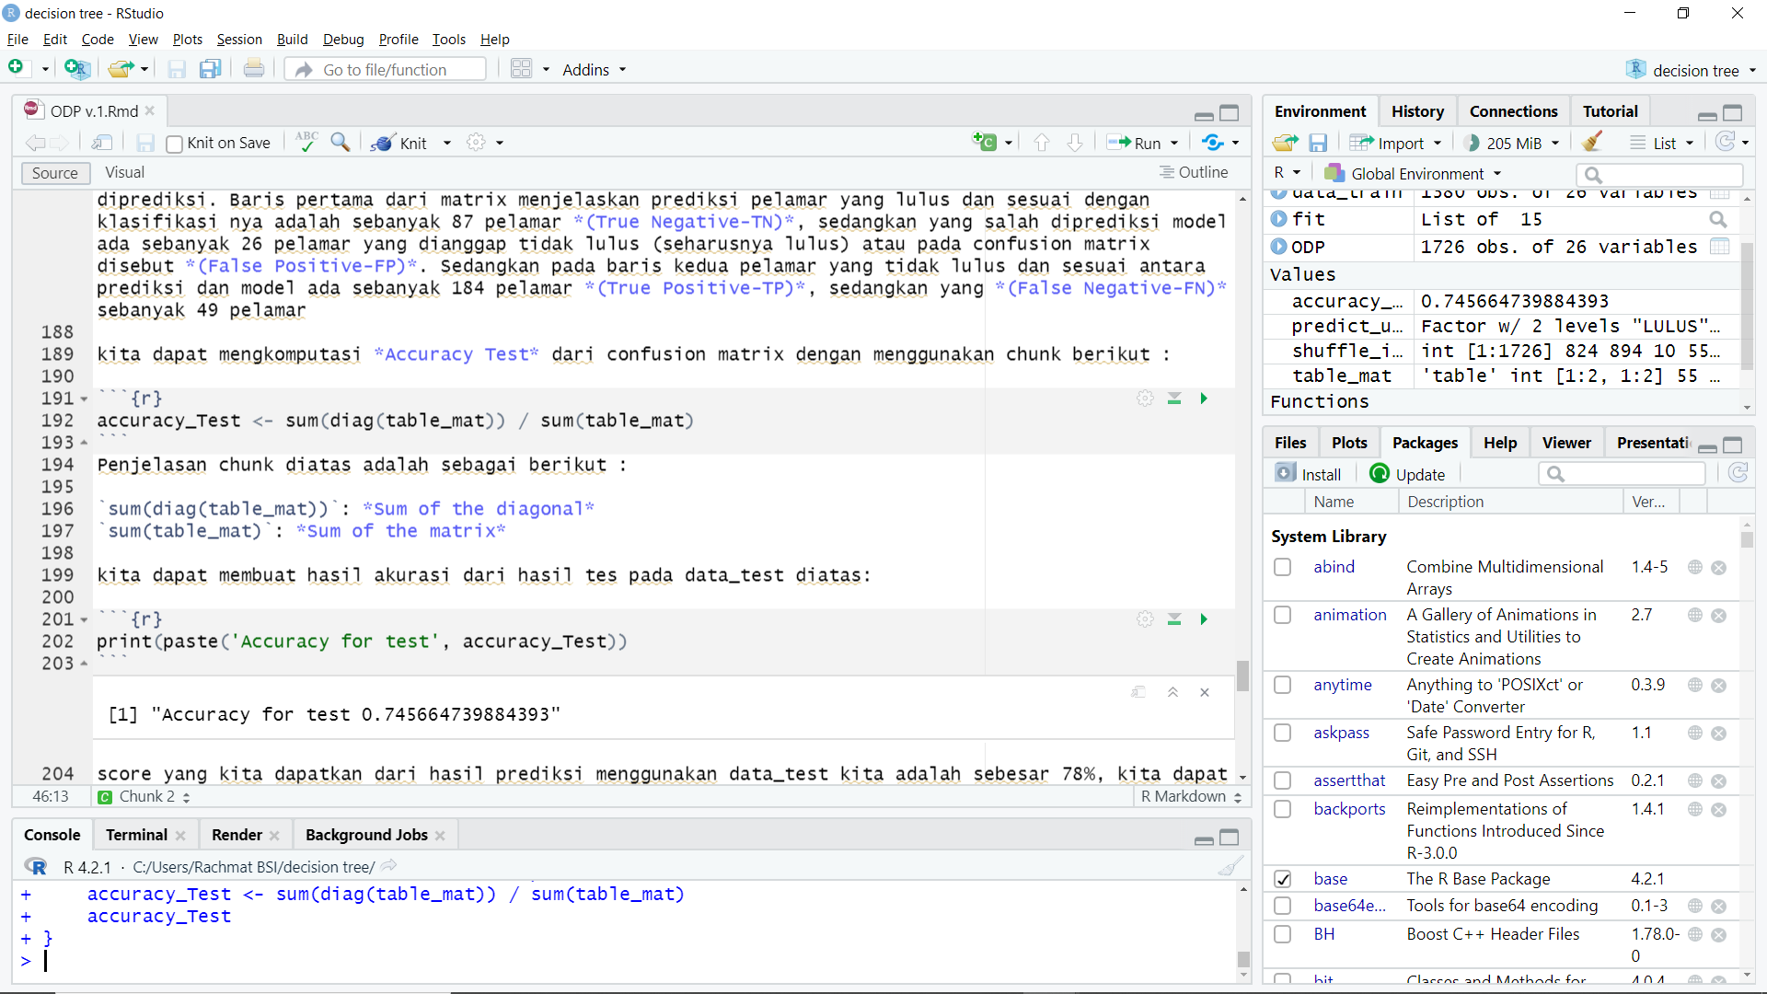
Task: Open the Run dropdown menu
Action: click(1173, 143)
